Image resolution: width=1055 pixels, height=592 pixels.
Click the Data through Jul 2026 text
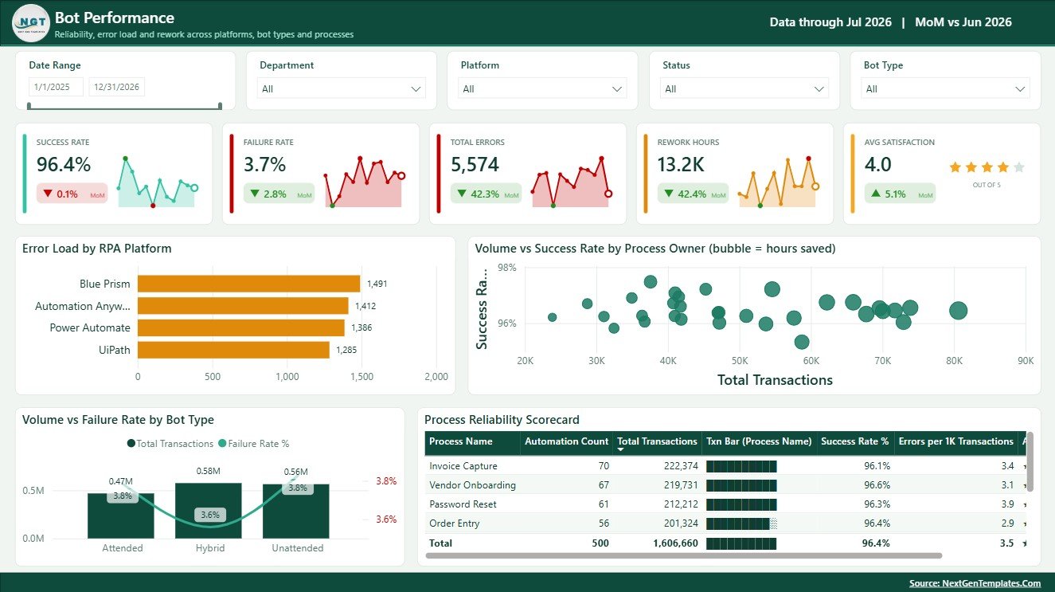click(x=830, y=22)
